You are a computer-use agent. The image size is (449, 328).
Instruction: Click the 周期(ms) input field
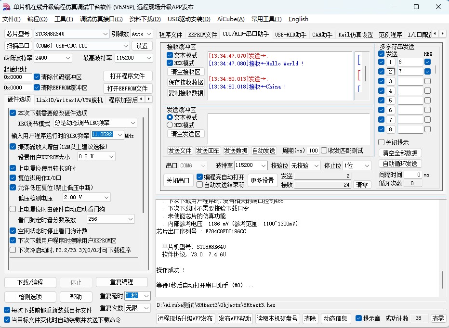click(x=313, y=151)
